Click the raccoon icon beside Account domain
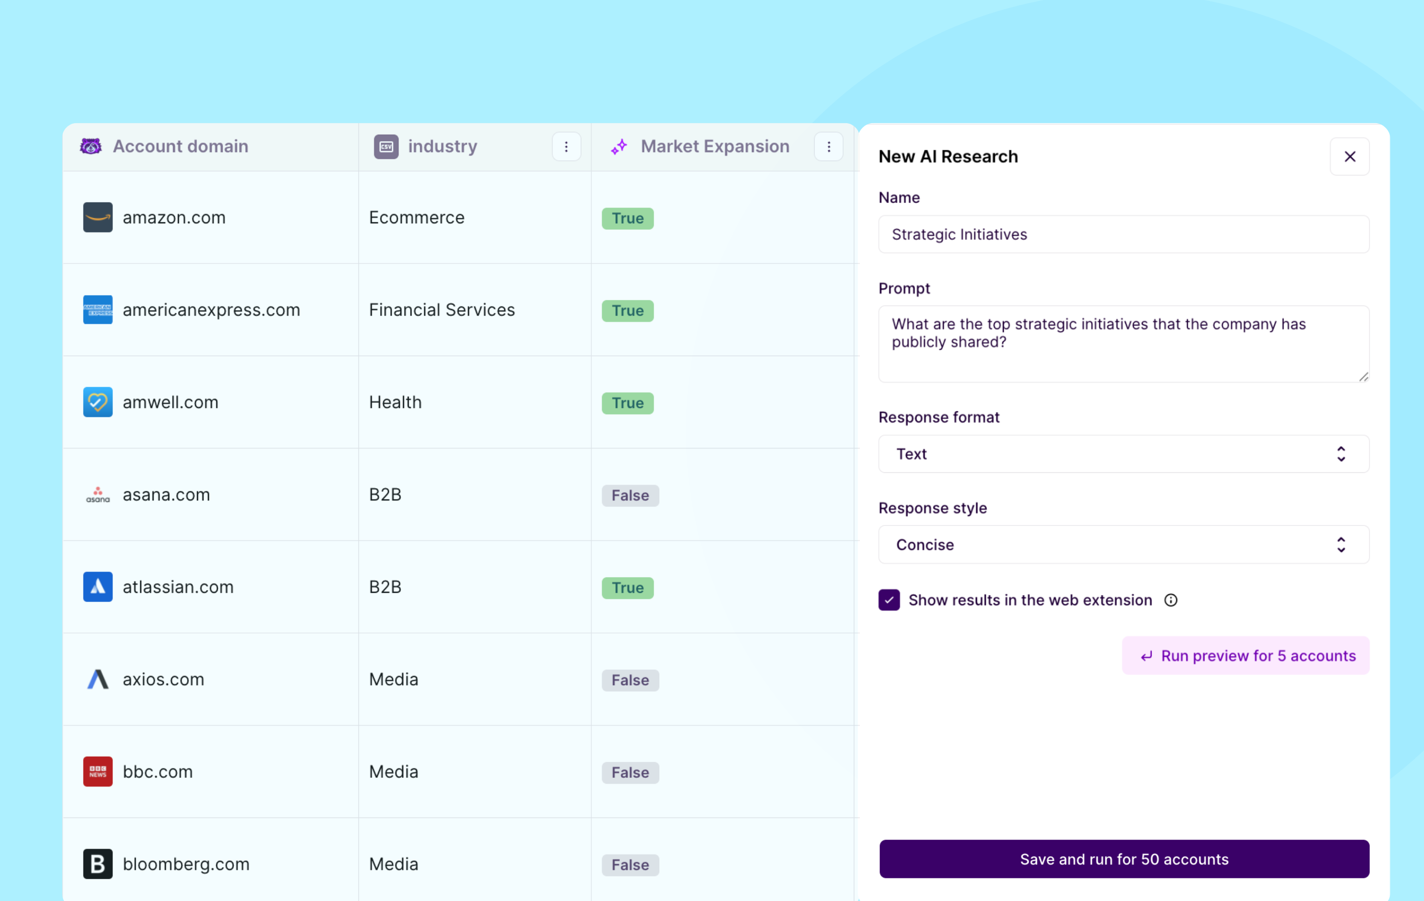Viewport: 1424px width, 901px height. pos(91,146)
